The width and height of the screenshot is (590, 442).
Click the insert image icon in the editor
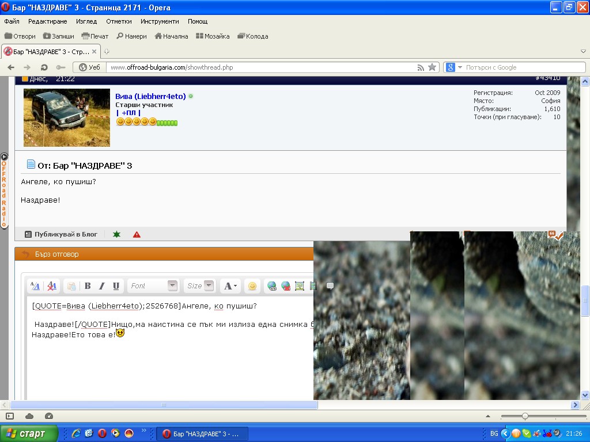click(300, 286)
